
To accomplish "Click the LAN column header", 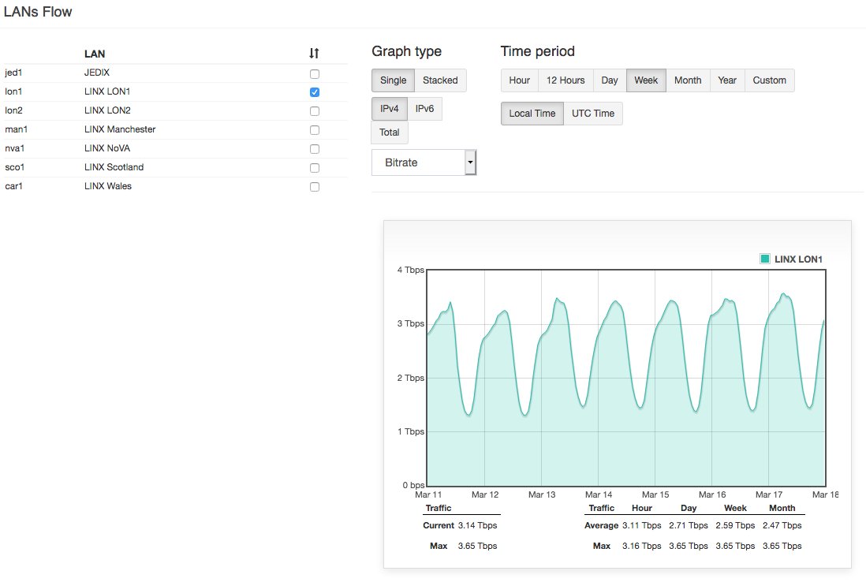I will [95, 54].
